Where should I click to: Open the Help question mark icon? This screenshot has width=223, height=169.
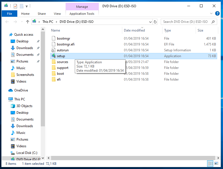[217, 13]
